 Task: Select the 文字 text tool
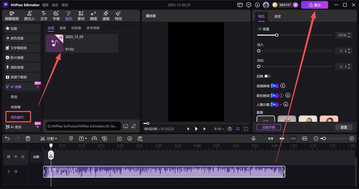pyautogui.click(x=44, y=16)
